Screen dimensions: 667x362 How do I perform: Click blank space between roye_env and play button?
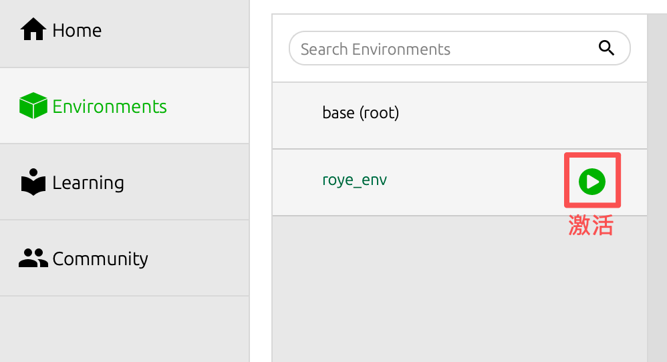point(475,182)
